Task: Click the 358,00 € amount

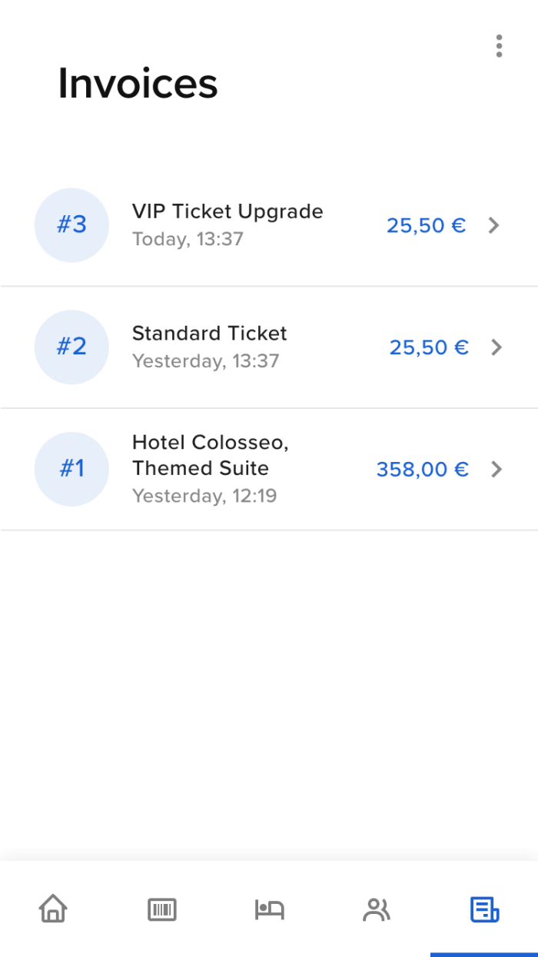Action: click(422, 470)
